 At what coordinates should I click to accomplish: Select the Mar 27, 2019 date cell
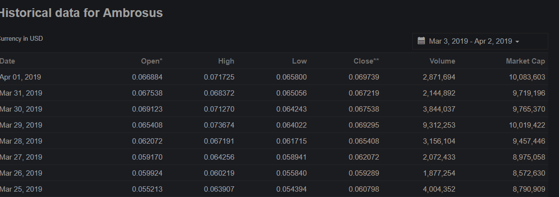21,157
